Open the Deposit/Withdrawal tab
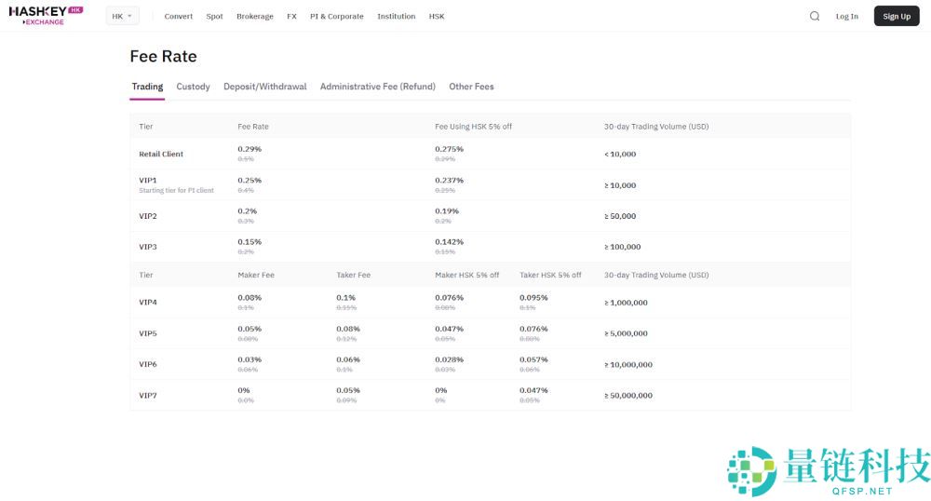Image resolution: width=931 pixels, height=501 pixels. (264, 87)
